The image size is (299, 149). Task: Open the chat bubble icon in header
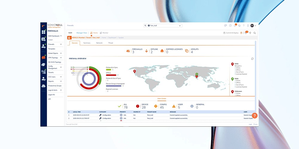tap(230, 25)
